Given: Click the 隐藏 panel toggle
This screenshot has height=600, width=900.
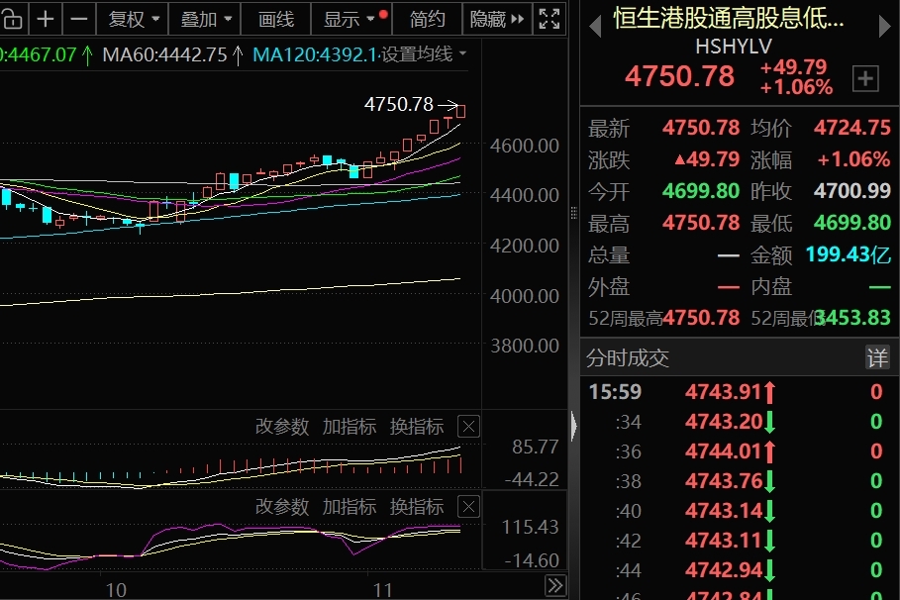Looking at the screenshot, I should [x=496, y=19].
